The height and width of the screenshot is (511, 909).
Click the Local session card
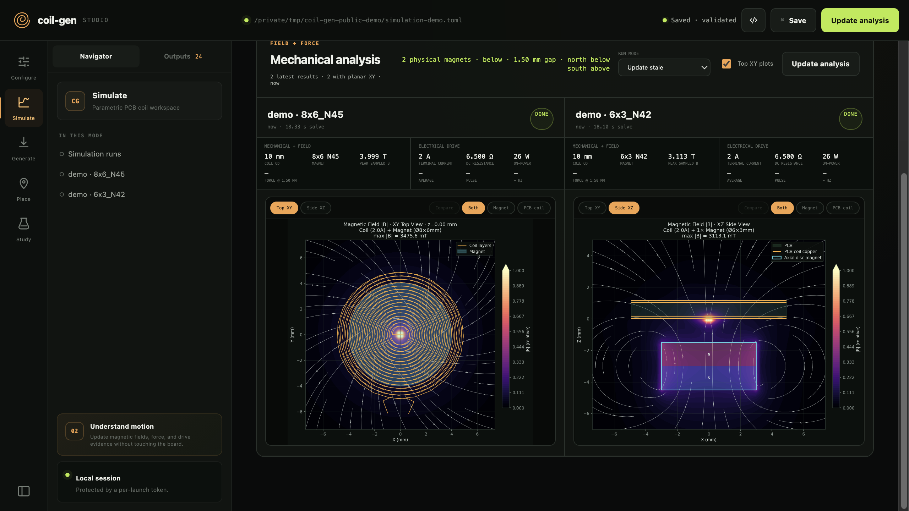(x=140, y=482)
